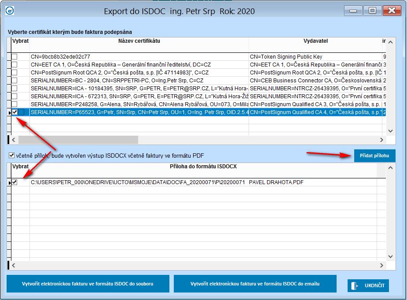Tick checkbox for CN=EET CA 1 certificate row
Image resolution: width=407 pixels, height=300 pixels.
coord(15,64)
